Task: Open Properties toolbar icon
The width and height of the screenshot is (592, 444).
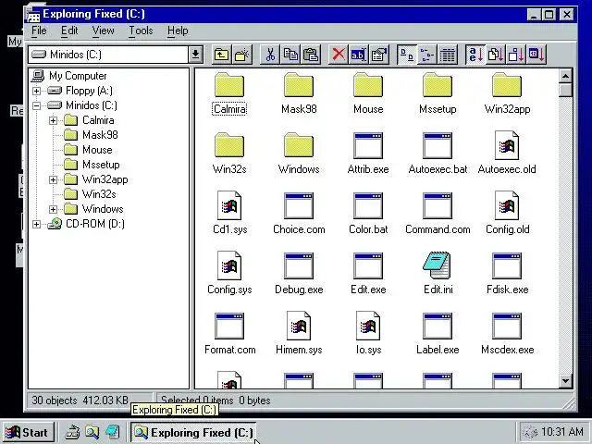Action: coord(379,55)
